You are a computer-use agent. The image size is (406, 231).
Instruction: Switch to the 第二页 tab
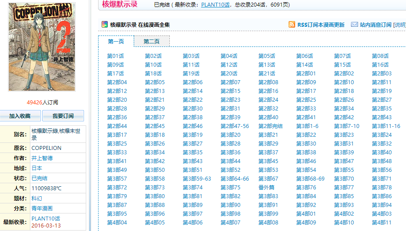click(151, 41)
